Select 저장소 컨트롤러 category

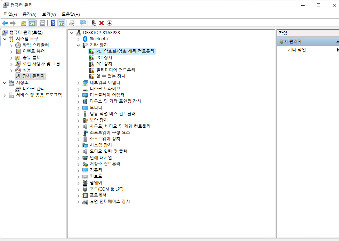105,164
